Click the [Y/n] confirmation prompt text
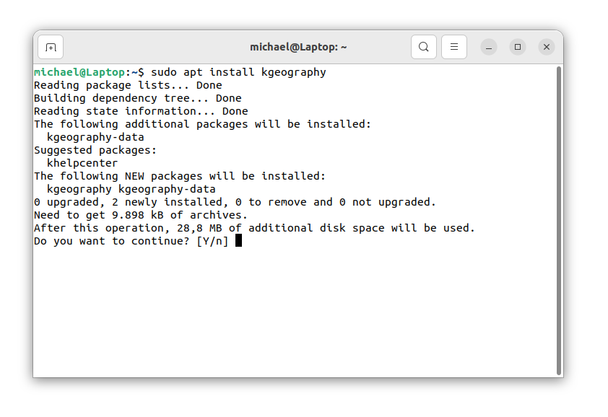The width and height of the screenshot is (608, 417). pos(212,241)
